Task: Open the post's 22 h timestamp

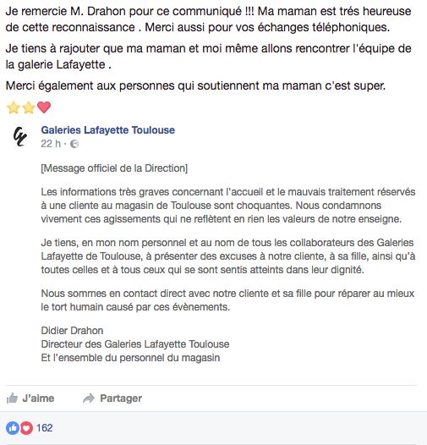Action: [51, 144]
